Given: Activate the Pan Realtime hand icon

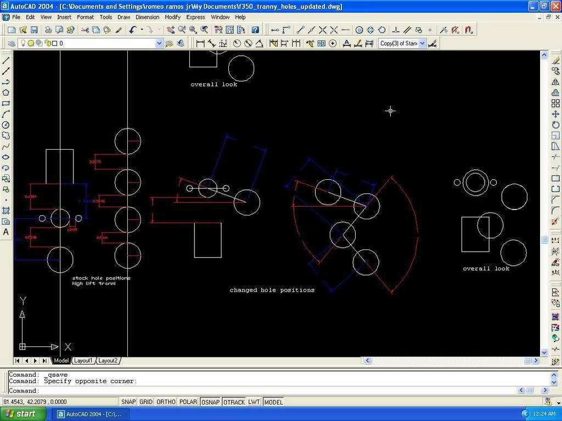Looking at the screenshot, I should click(171, 30).
